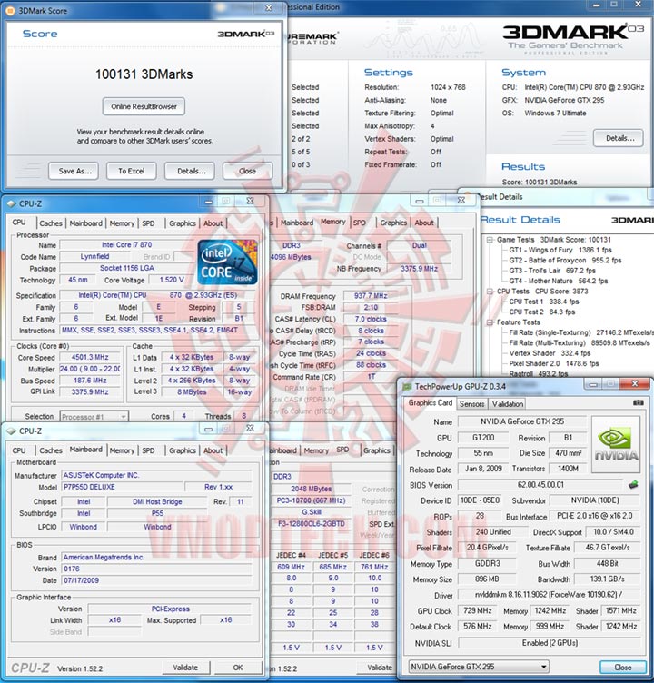This screenshot has width=654, height=683.
Task: Click GPU-Z screenshot camera icon
Action: click(638, 403)
